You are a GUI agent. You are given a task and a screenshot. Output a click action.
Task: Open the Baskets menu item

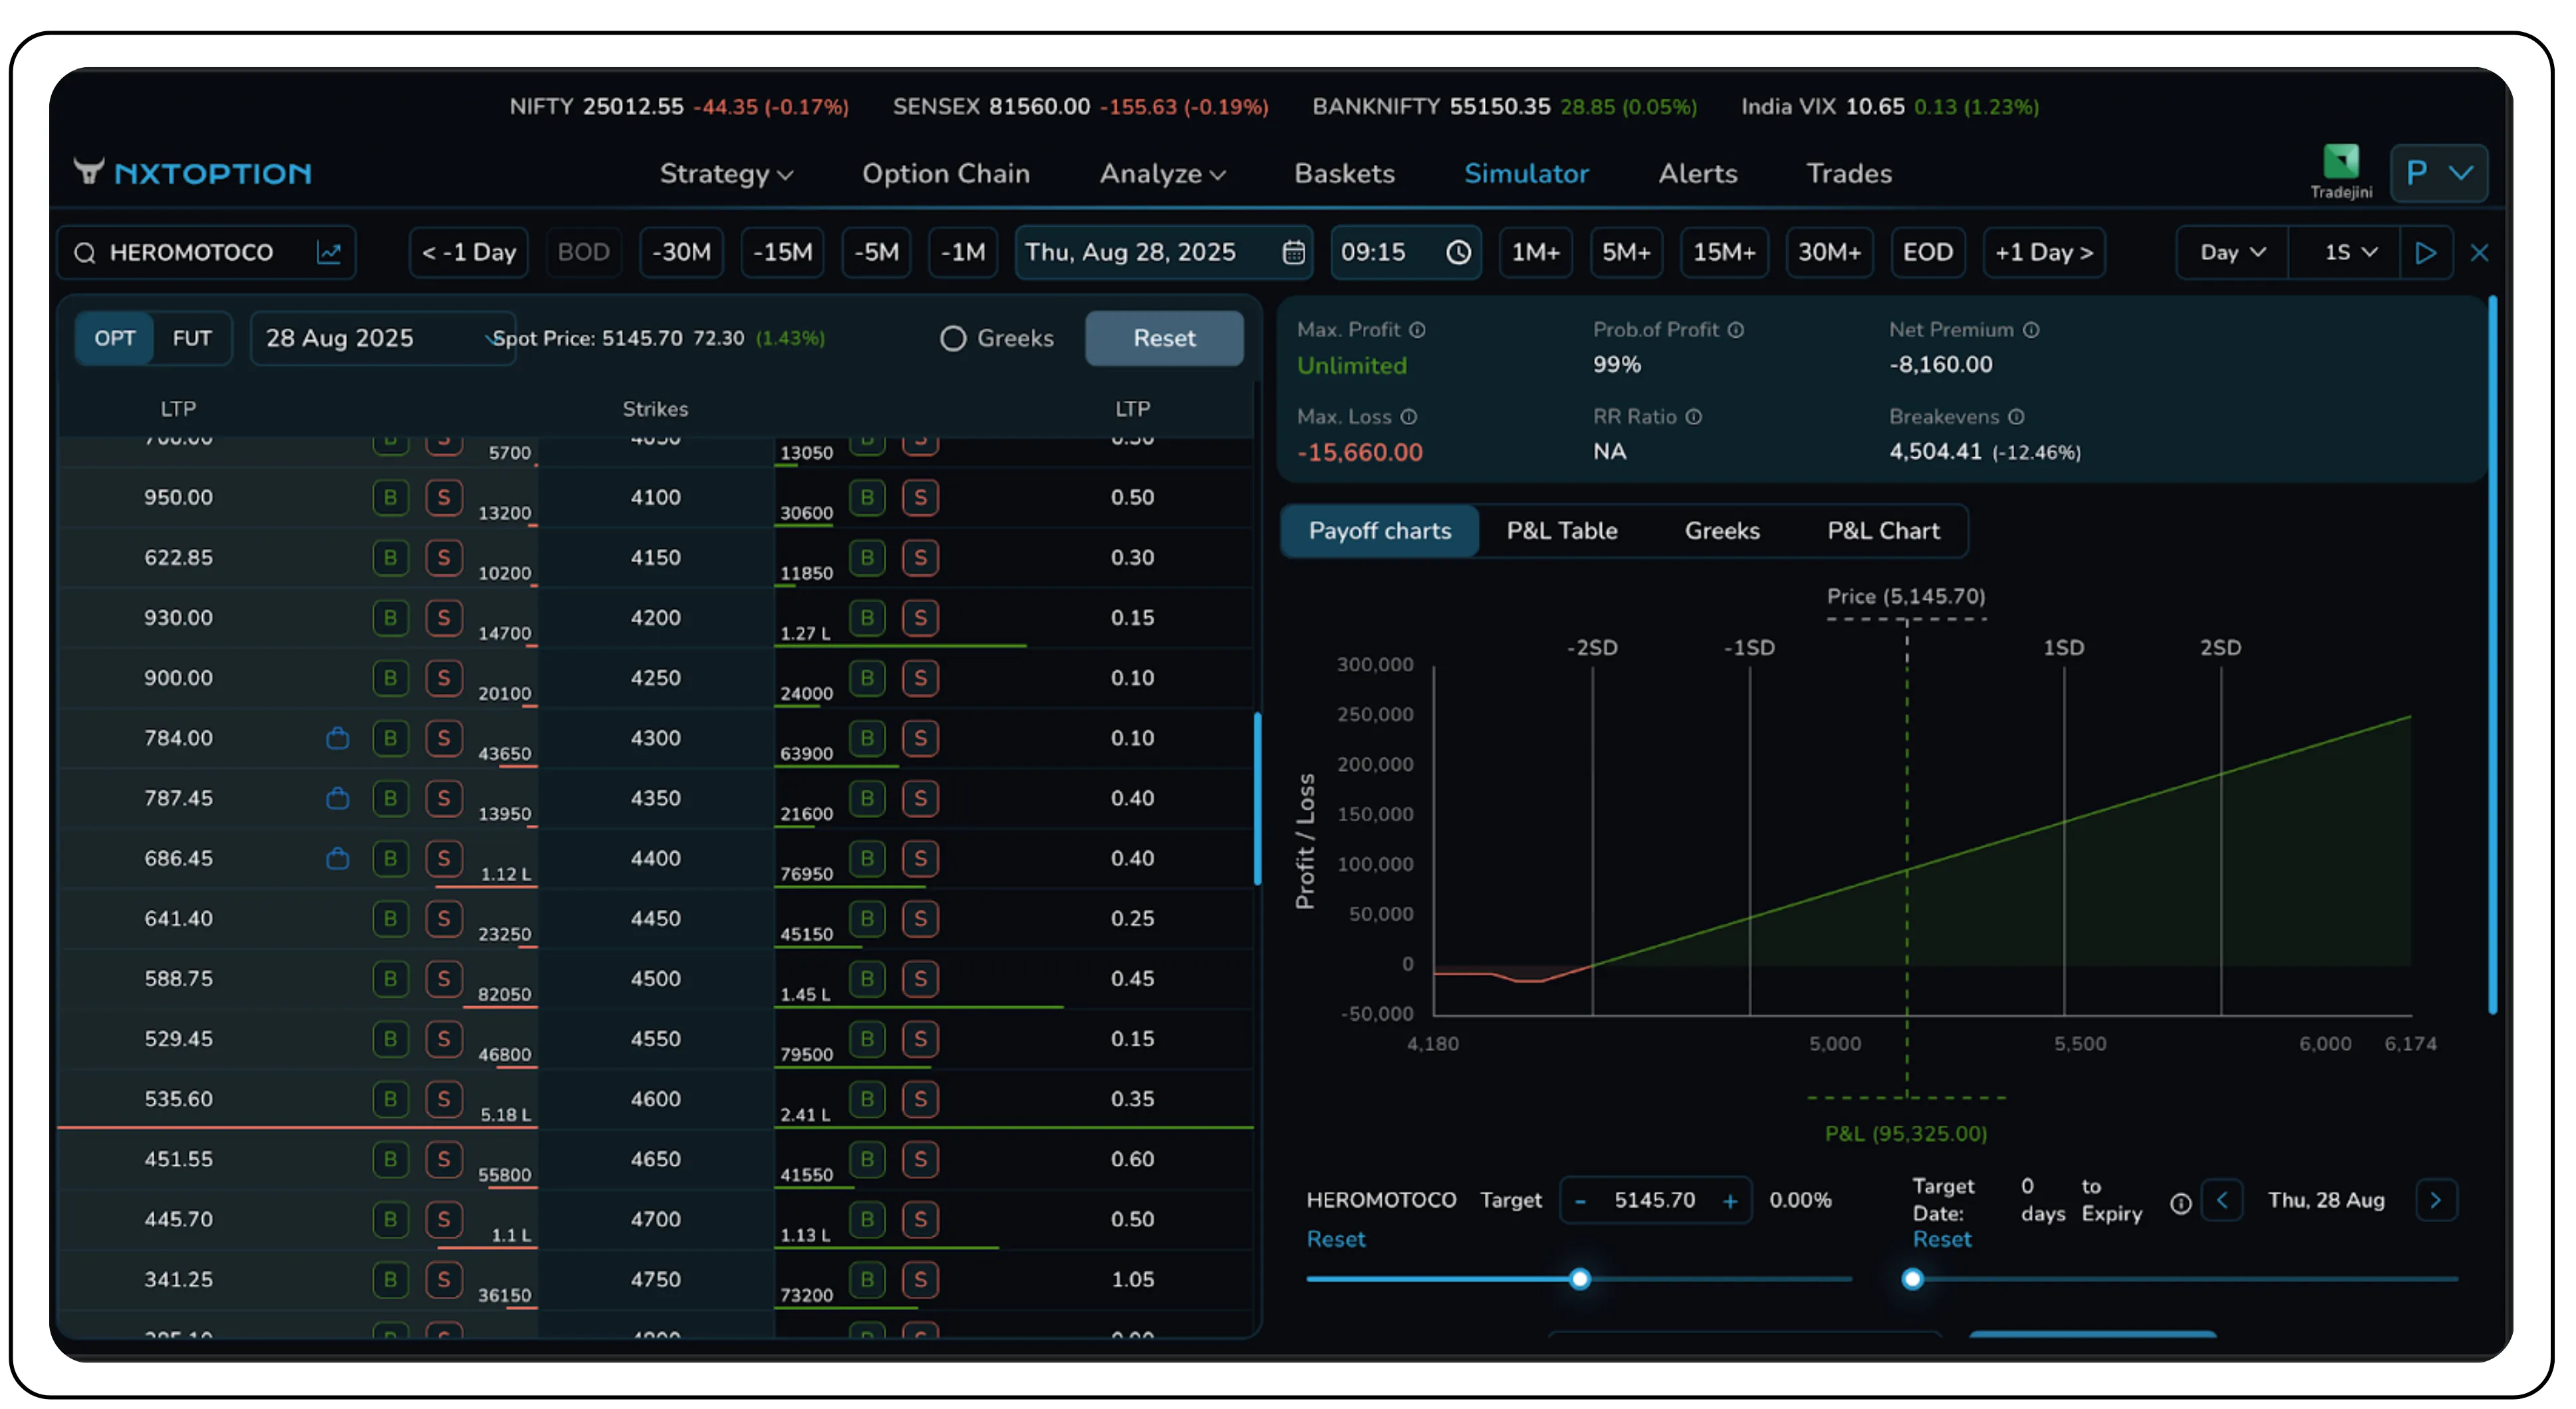[x=1344, y=173]
